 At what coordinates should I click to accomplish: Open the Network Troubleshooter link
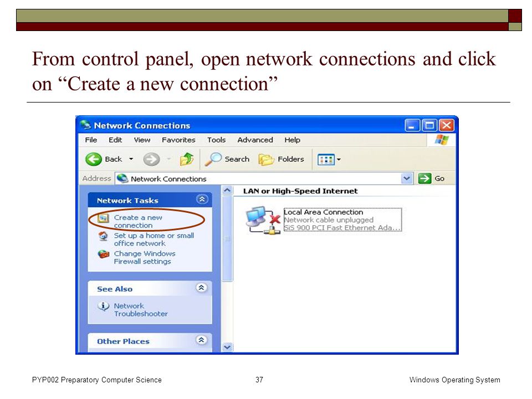pos(141,310)
